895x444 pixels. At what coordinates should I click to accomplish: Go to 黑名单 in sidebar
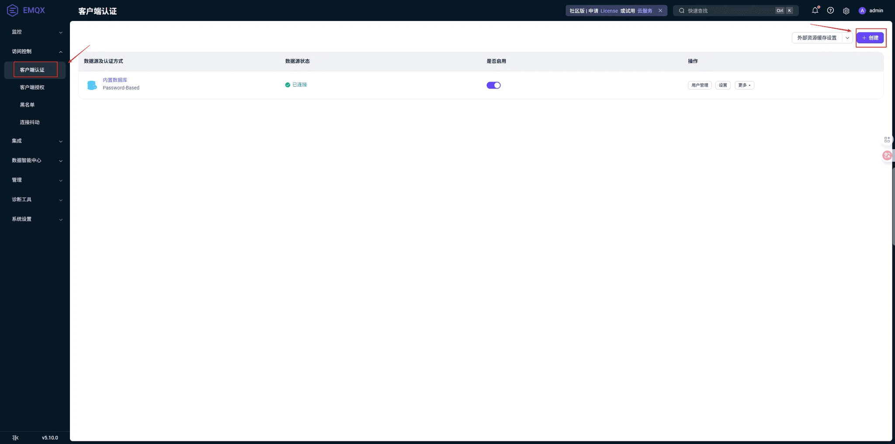[27, 105]
